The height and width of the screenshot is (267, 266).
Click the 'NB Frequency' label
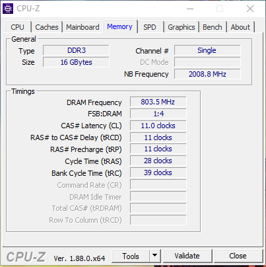(x=147, y=75)
